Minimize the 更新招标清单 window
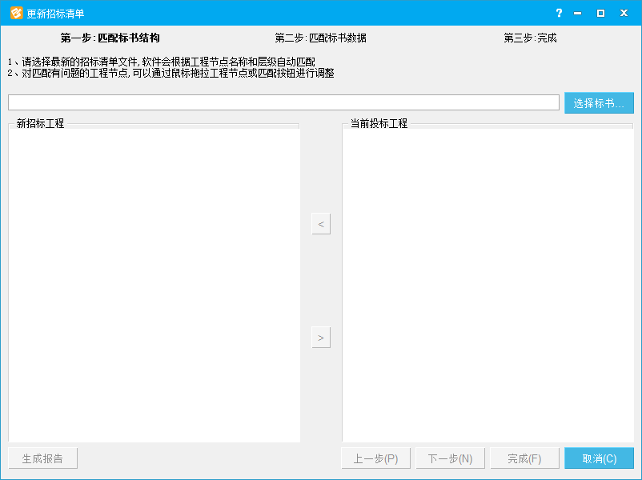This screenshot has width=642, height=480. (577, 14)
